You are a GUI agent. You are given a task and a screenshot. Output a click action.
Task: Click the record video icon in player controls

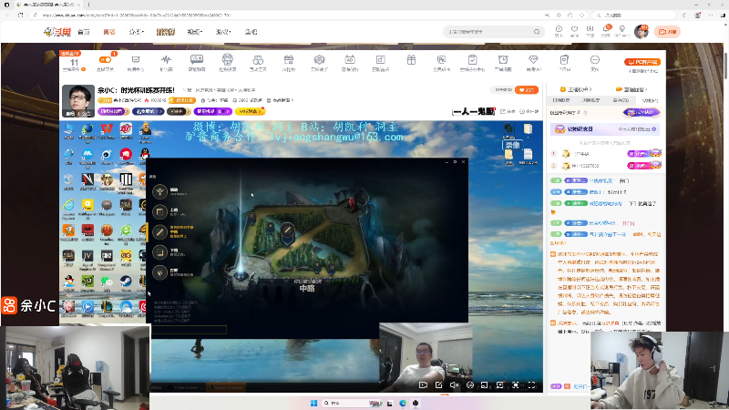tap(423, 384)
